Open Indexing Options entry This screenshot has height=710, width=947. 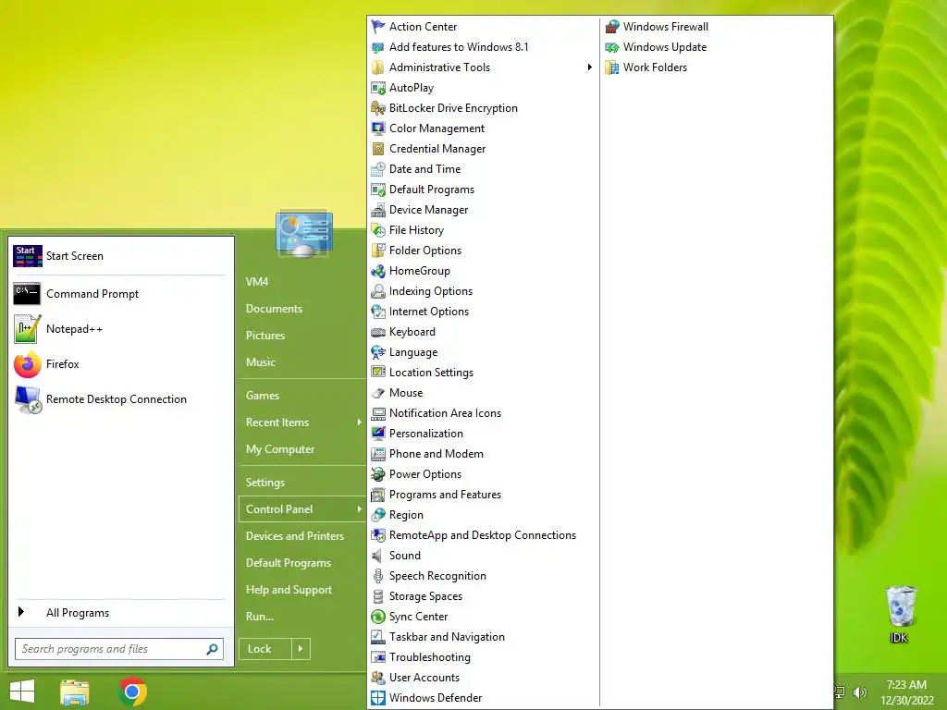(431, 291)
